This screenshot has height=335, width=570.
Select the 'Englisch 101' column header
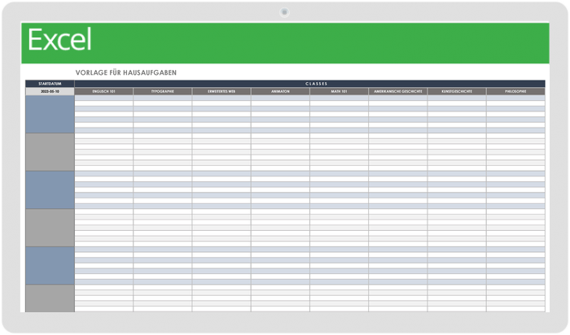pyautogui.click(x=103, y=91)
